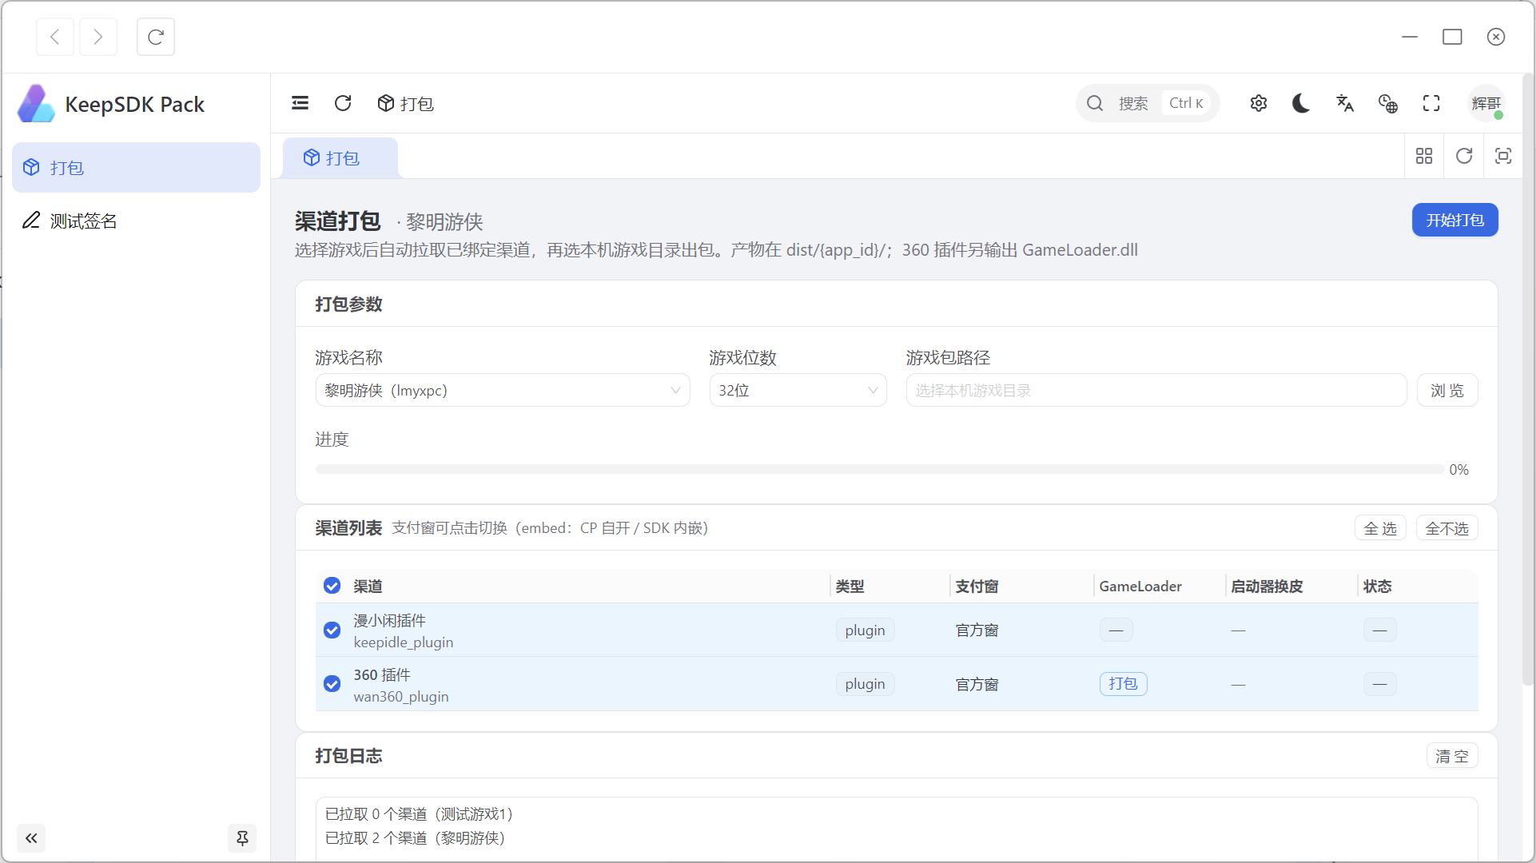Click the plugin type tag for 漫小闲插件

865,630
